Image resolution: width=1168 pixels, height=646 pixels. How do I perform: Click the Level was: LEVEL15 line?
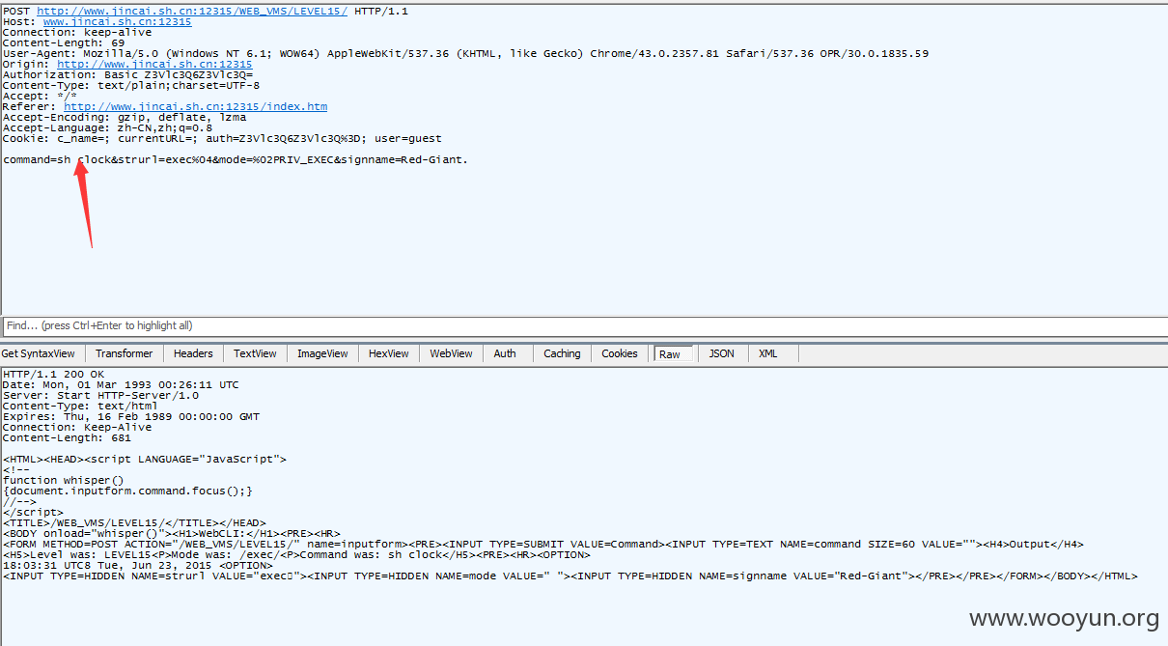tap(295, 554)
